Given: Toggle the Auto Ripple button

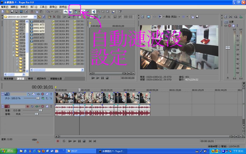Looking at the screenshot, I should [76, 12].
